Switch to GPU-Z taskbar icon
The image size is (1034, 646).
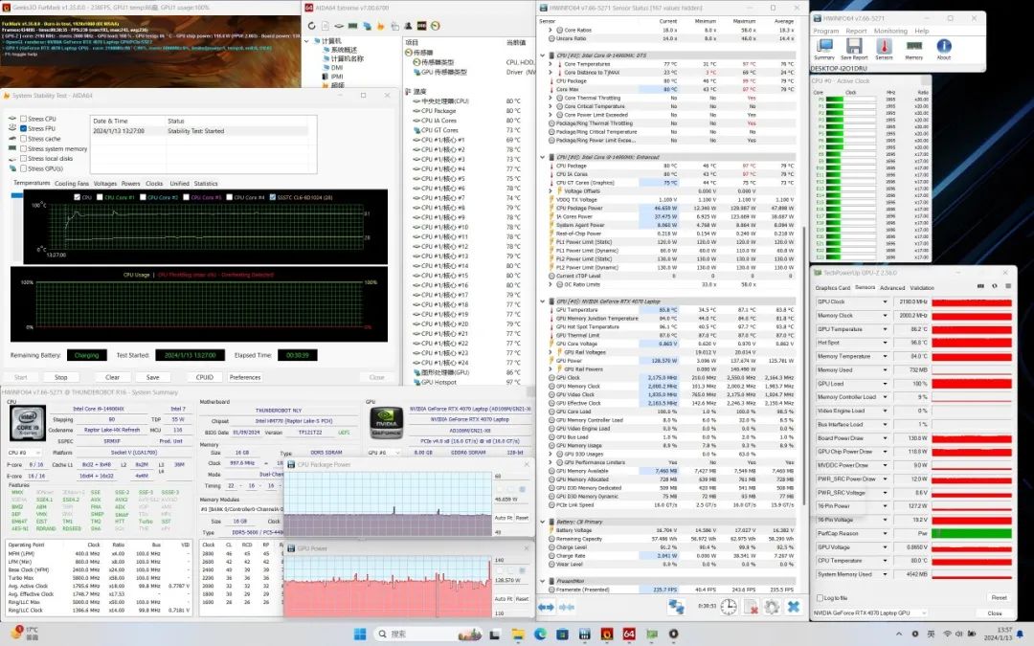[652, 634]
